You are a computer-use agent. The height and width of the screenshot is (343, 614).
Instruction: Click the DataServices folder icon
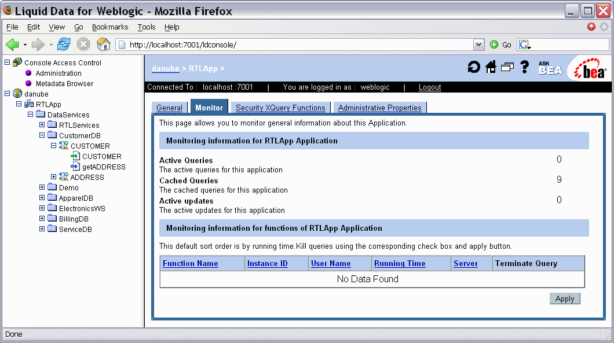[41, 114]
